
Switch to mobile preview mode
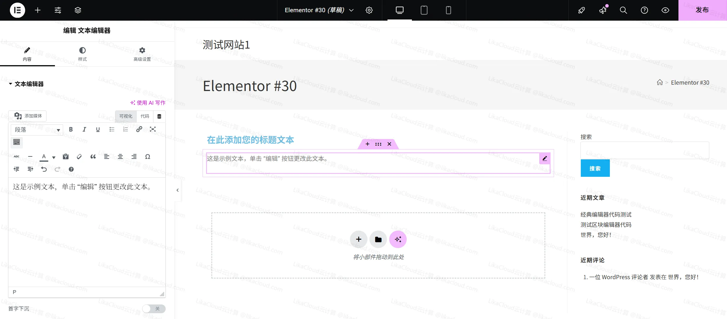[448, 10]
